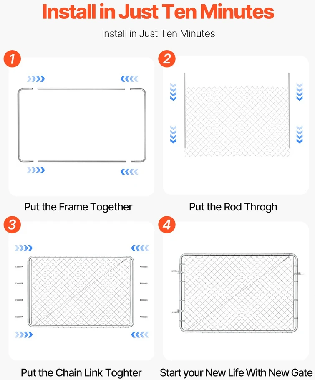Click the Start your New Life With New Gate caption
Image resolution: width=315 pixels, height=380 pixels.
(x=236, y=373)
